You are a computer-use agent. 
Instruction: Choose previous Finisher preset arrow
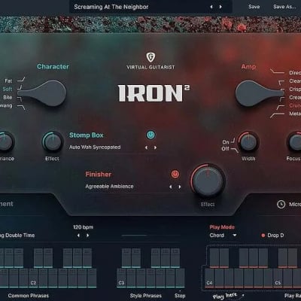(171, 187)
